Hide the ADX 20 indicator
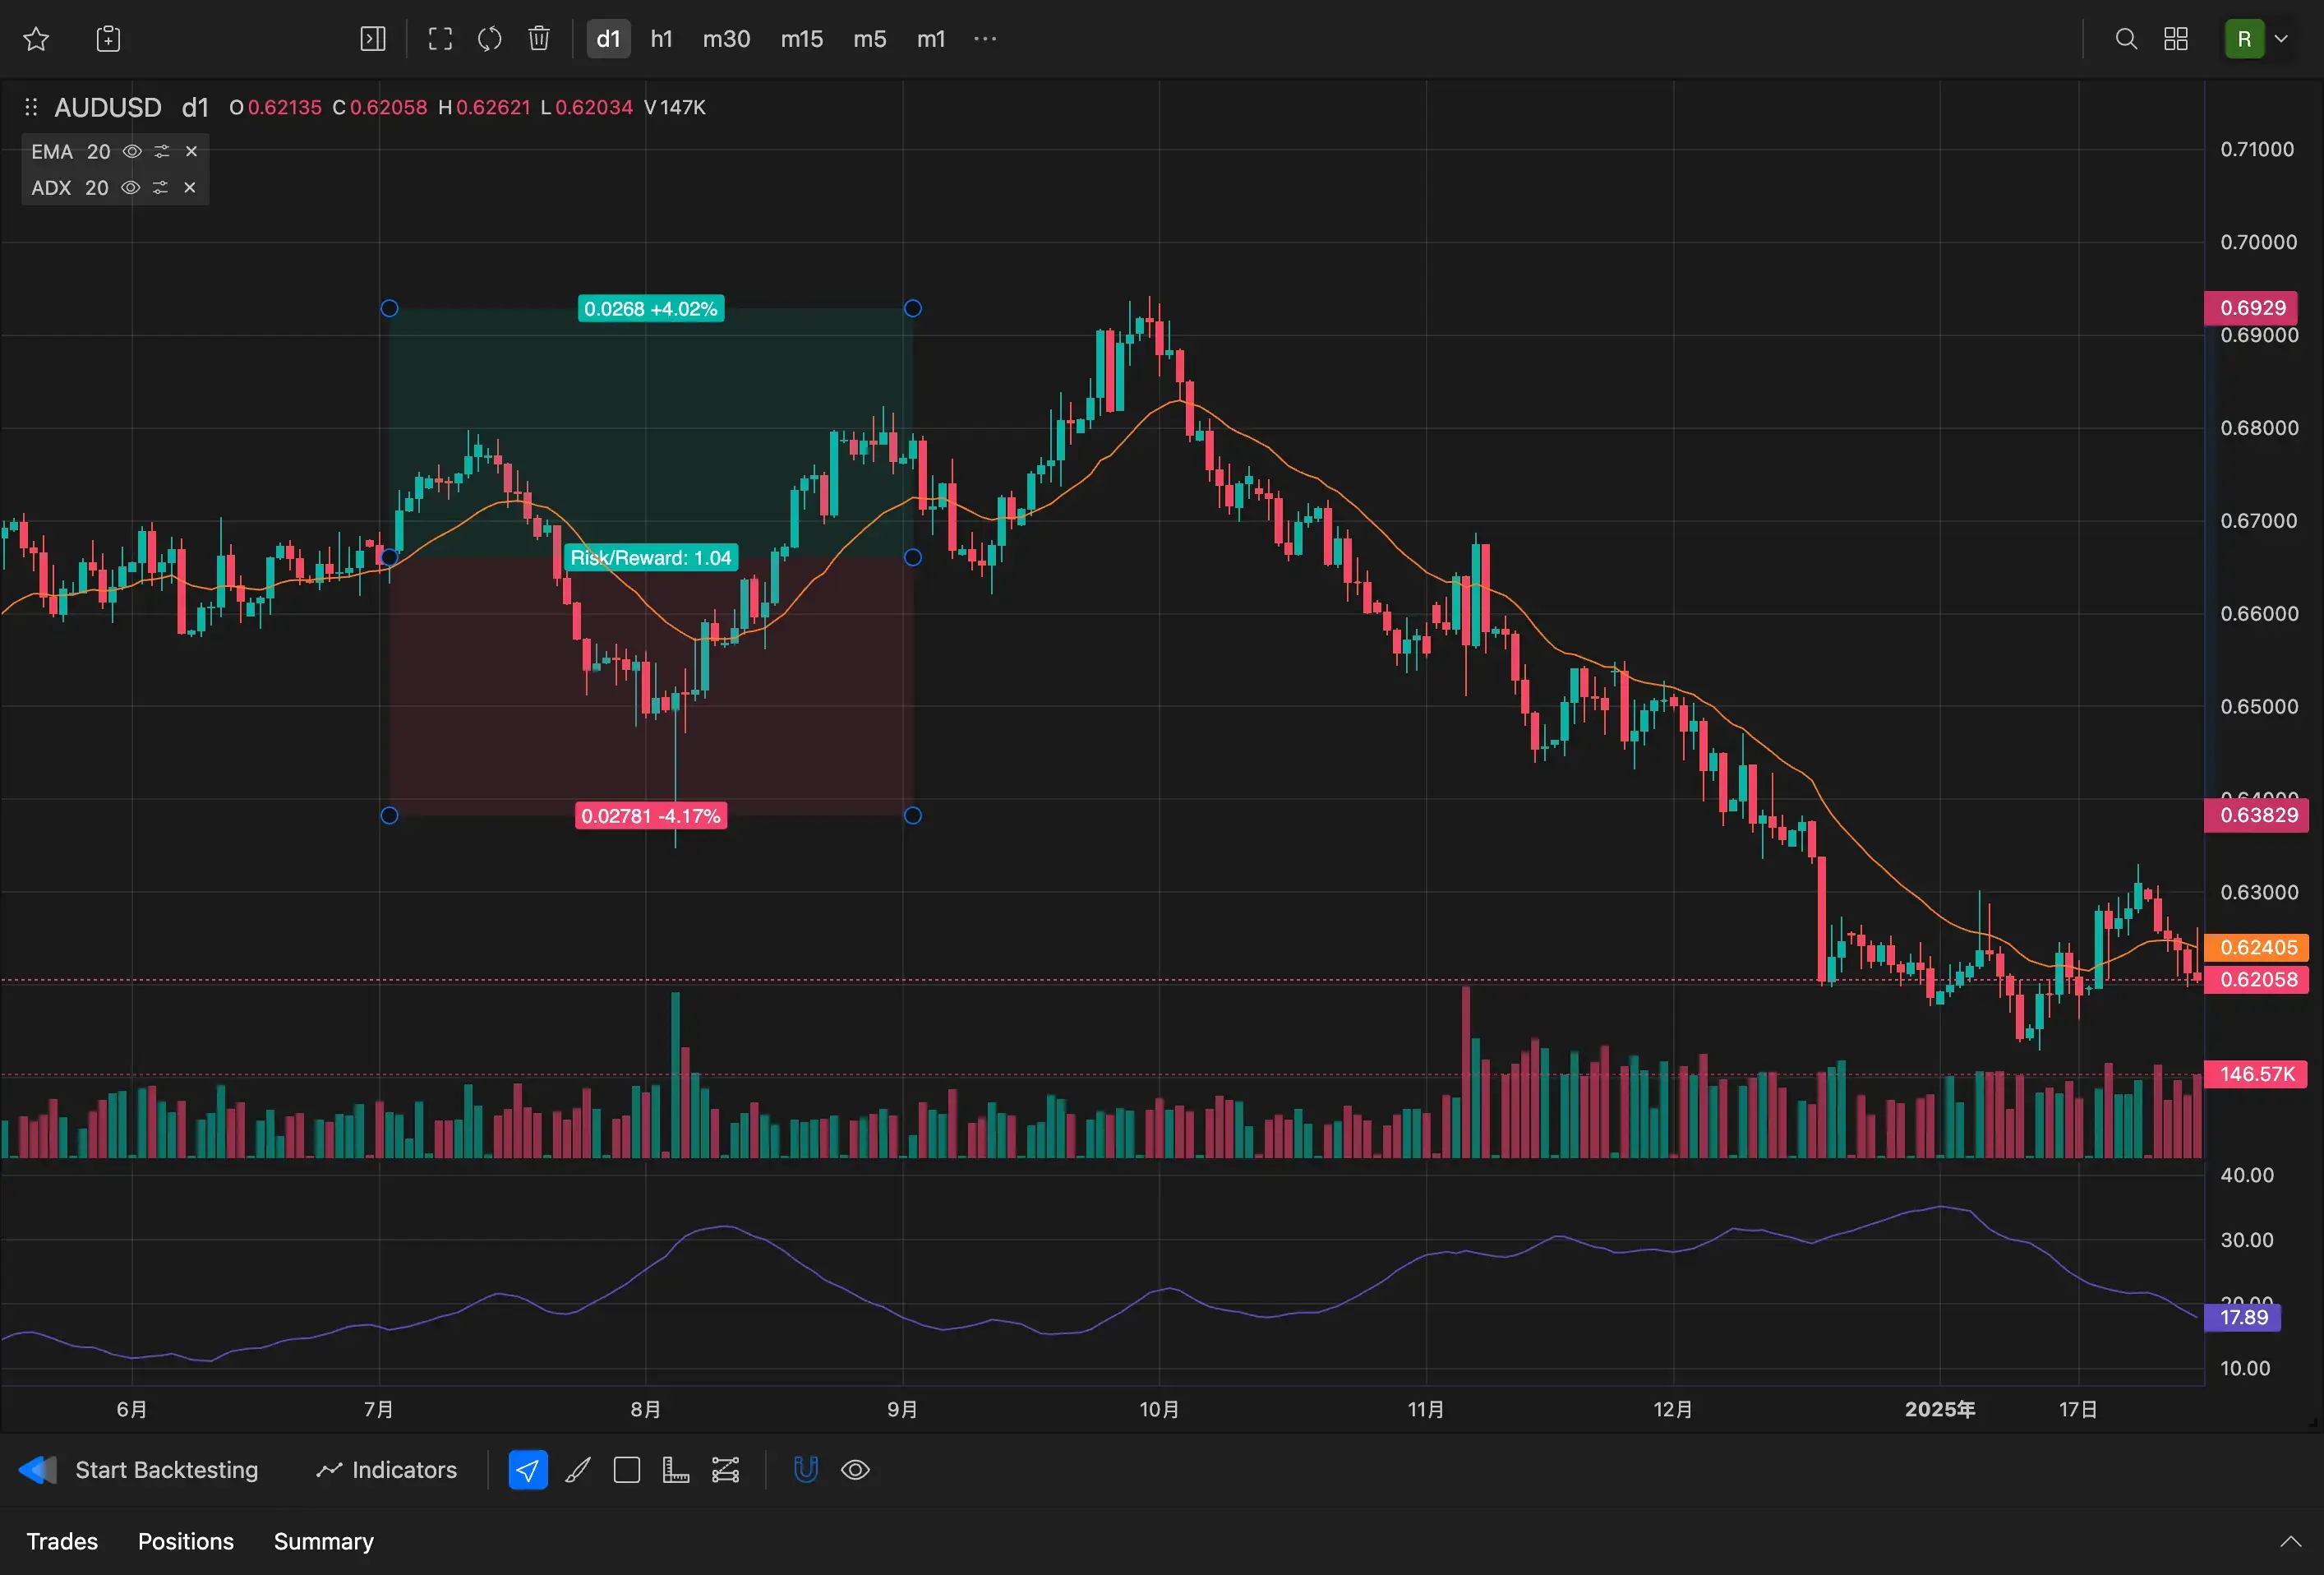This screenshot has width=2324, height=1575. click(130, 188)
